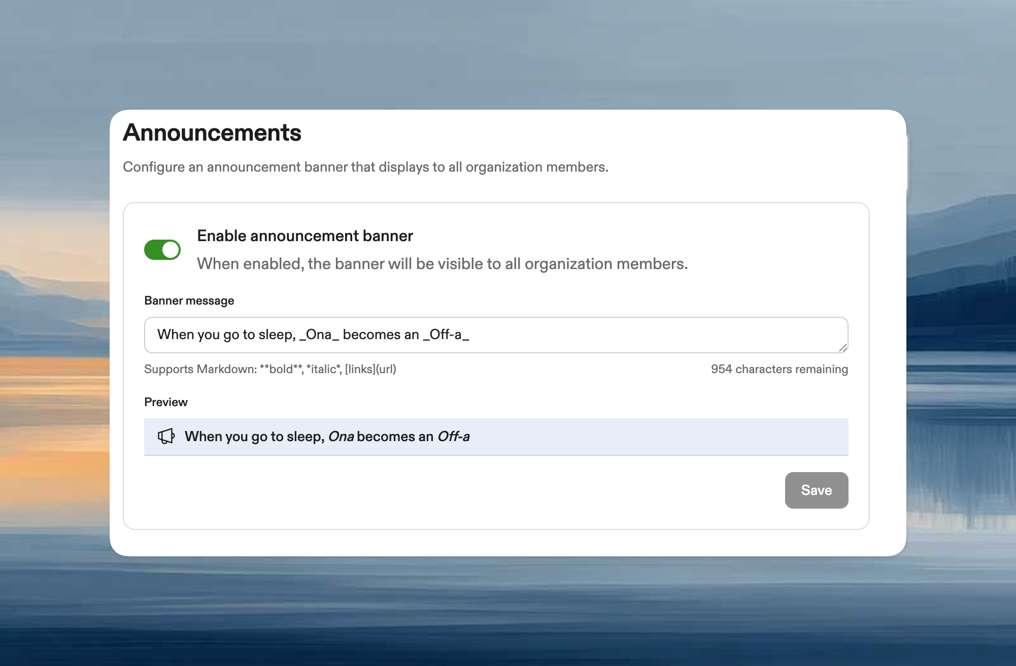This screenshot has height=666, width=1016.
Task: Click the Save button
Action: [816, 490]
